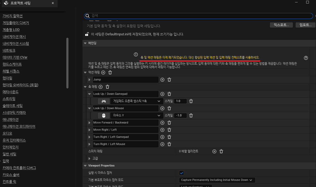
Task: Clear all axis mappings with trash icon
Action: pos(107,87)
